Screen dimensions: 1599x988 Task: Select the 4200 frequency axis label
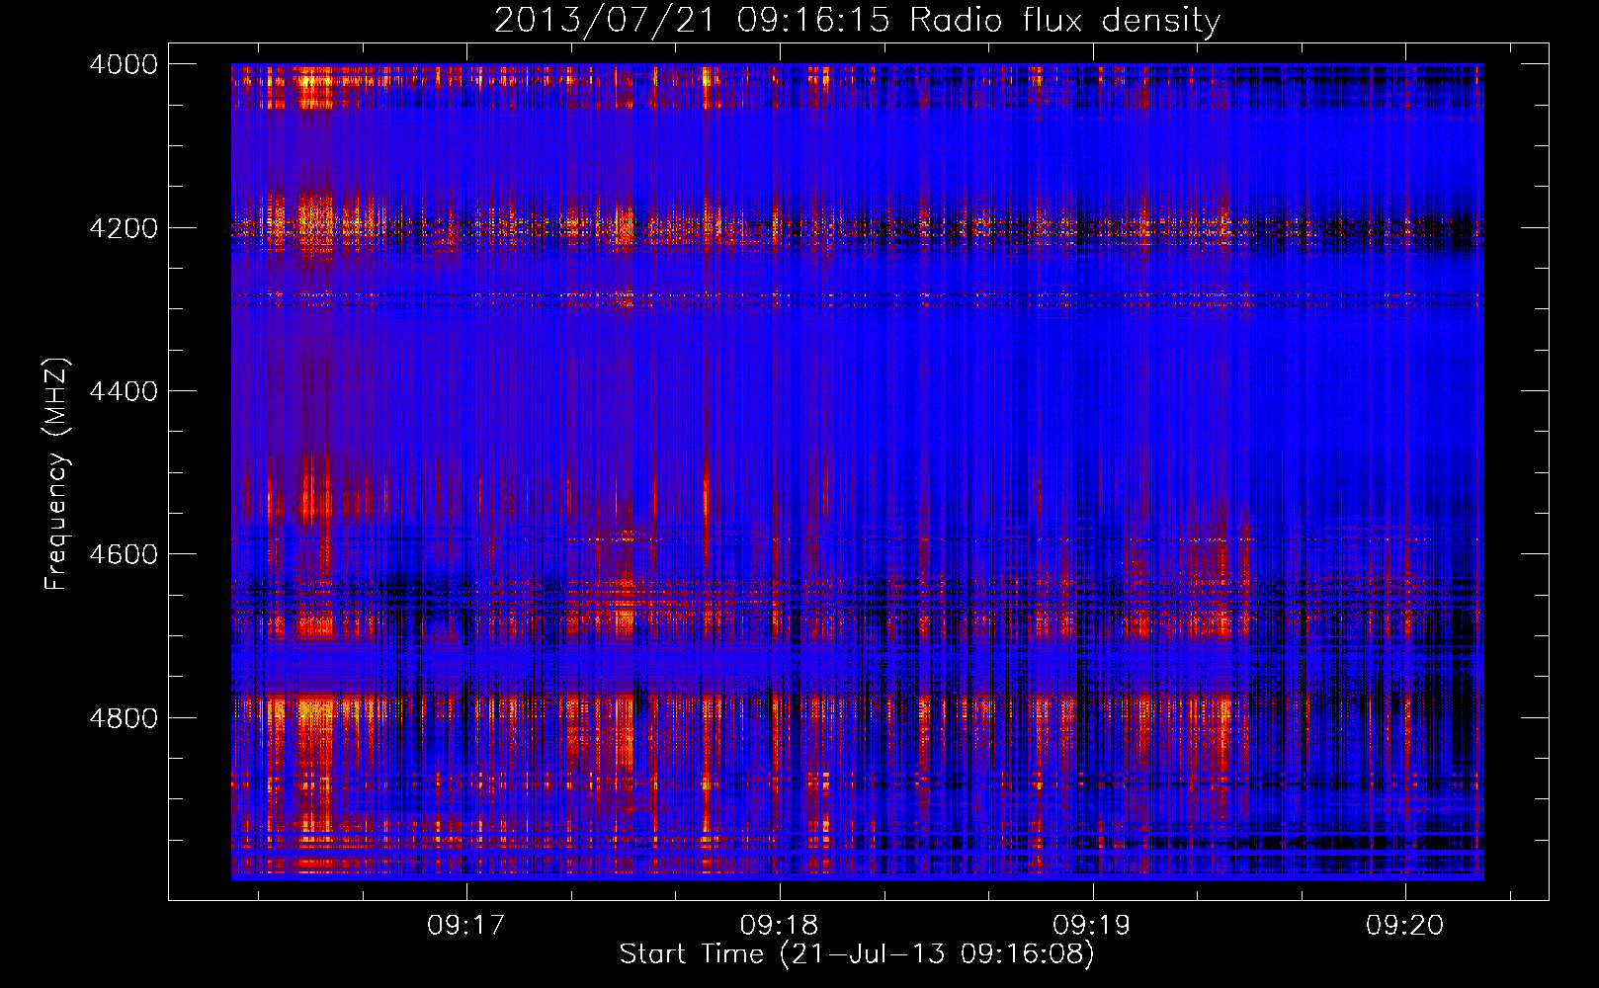(124, 228)
